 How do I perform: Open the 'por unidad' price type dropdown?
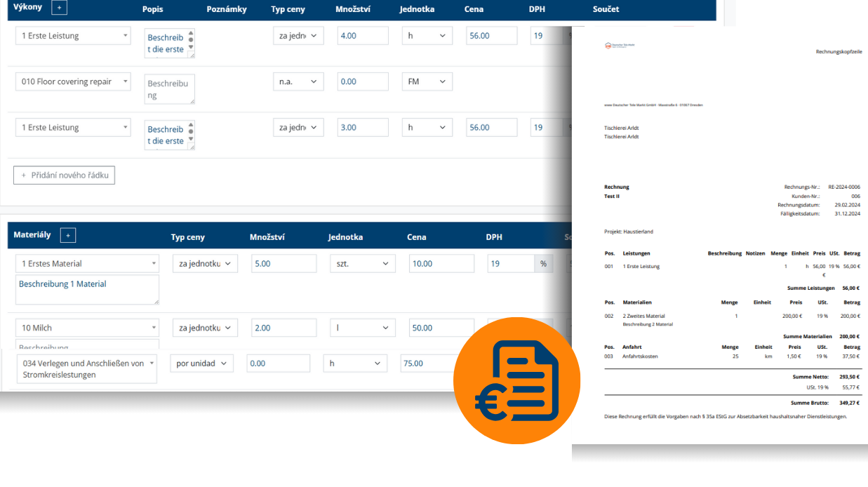pyautogui.click(x=202, y=363)
